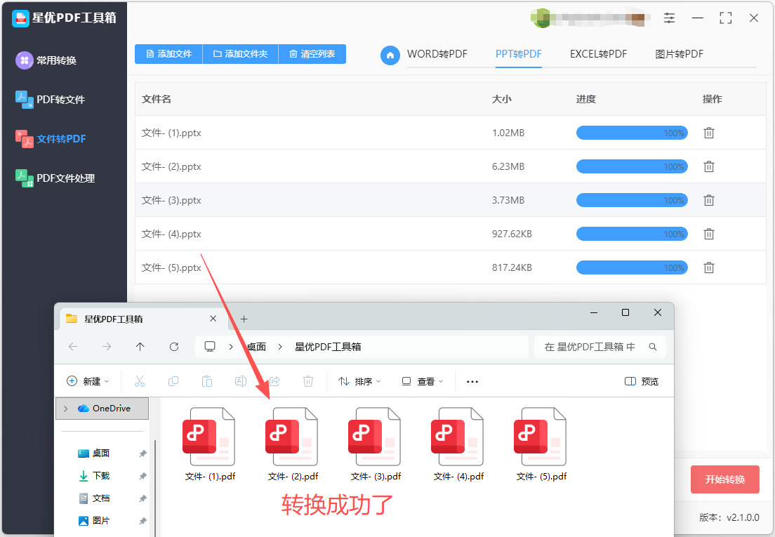Open a new Explorer tab with plus
The width and height of the screenshot is (775, 537).
click(x=244, y=319)
